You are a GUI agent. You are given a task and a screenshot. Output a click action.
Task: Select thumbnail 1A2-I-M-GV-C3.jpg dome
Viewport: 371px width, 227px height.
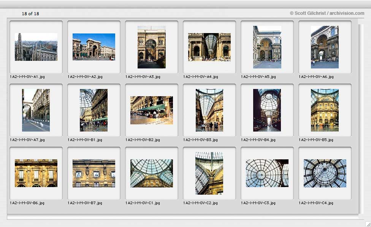click(267, 173)
